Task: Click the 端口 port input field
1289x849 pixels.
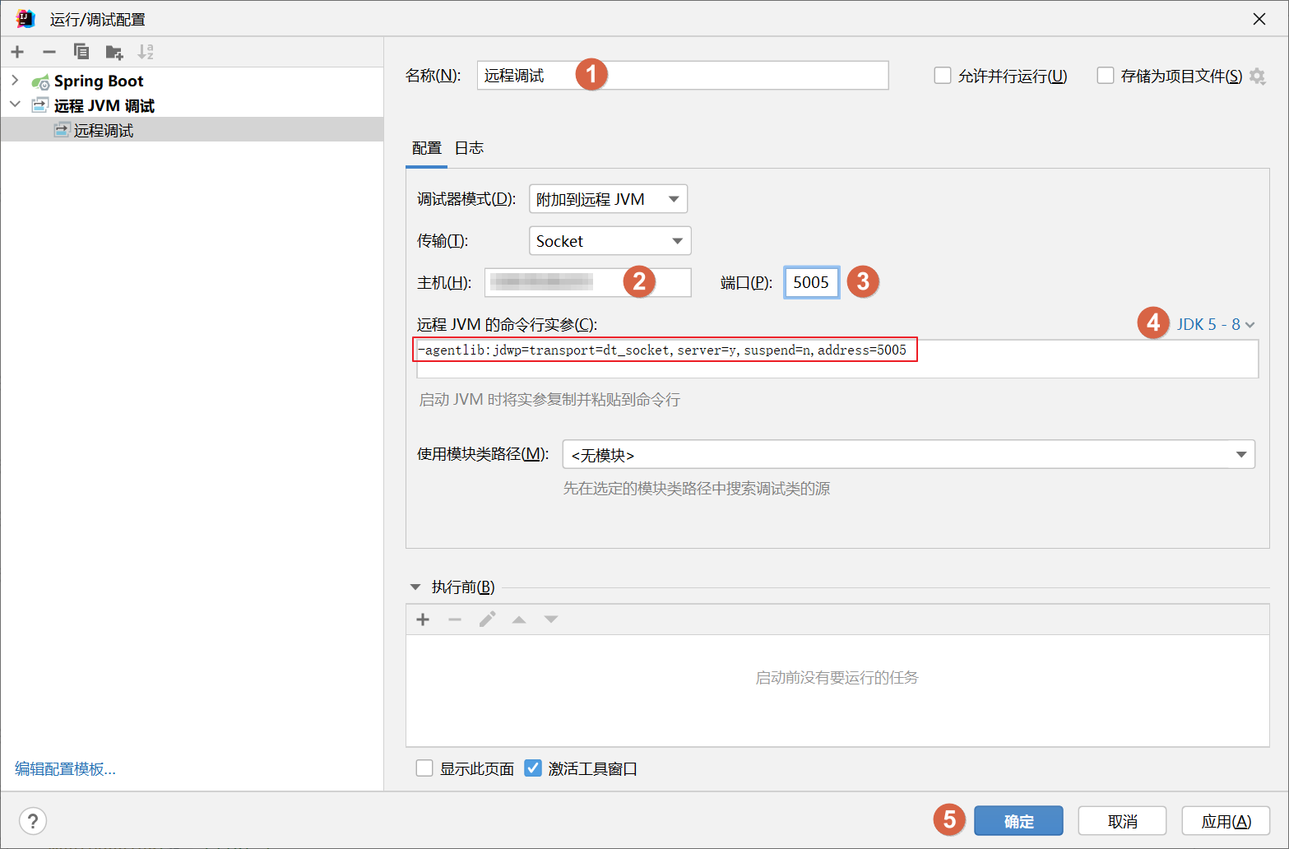Action: pyautogui.click(x=811, y=282)
